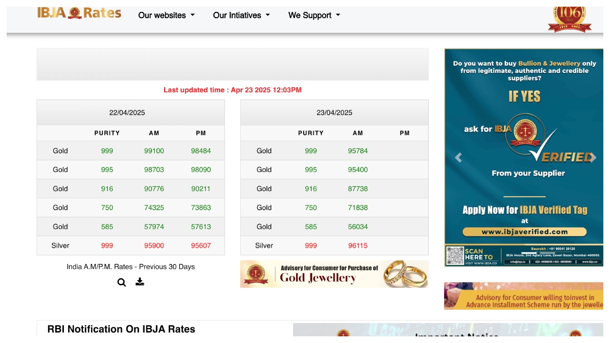Screen dimensions: 610x343
Task: Click the search magnifier icon
Action: tap(122, 282)
